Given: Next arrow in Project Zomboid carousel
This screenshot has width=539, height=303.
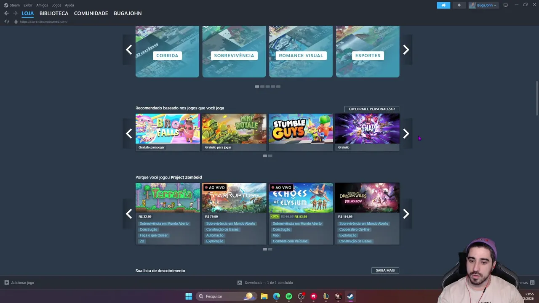Looking at the screenshot, I should tap(406, 214).
